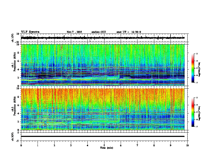Click time axis tick label "8"
Image resolution: width=211 pixels, height=163 pixels.
point(154,145)
